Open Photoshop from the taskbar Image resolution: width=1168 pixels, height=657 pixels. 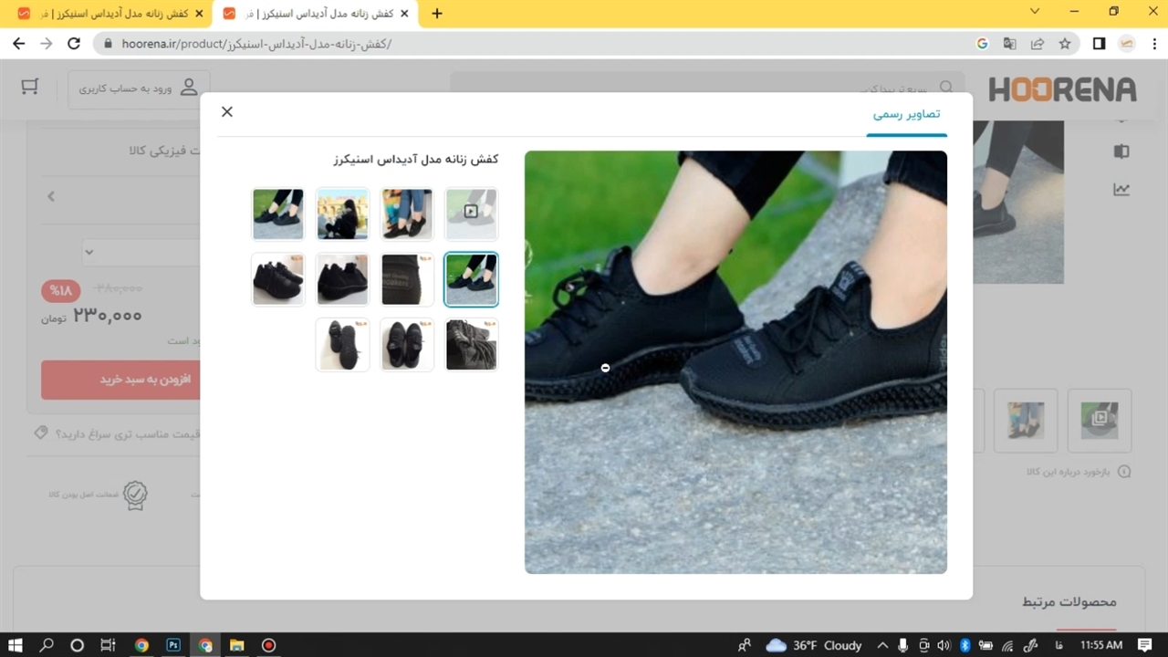coord(173,645)
